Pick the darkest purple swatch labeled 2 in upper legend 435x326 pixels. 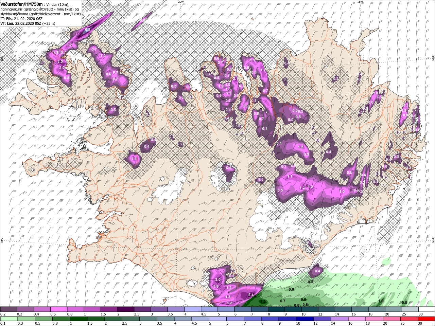click(x=126, y=310)
